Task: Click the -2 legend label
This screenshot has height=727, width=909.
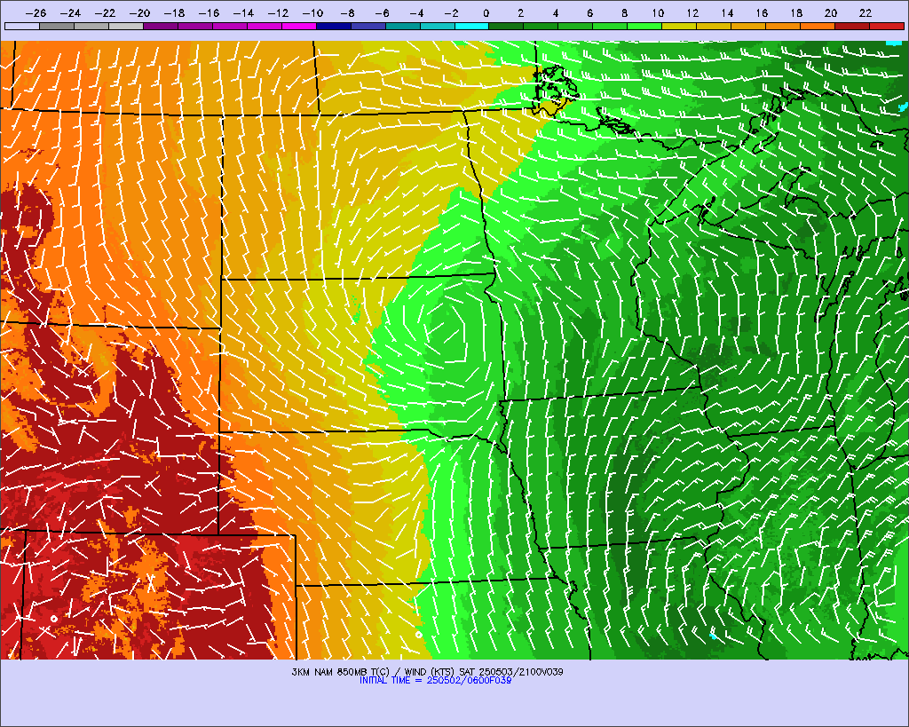Action: pos(451,12)
